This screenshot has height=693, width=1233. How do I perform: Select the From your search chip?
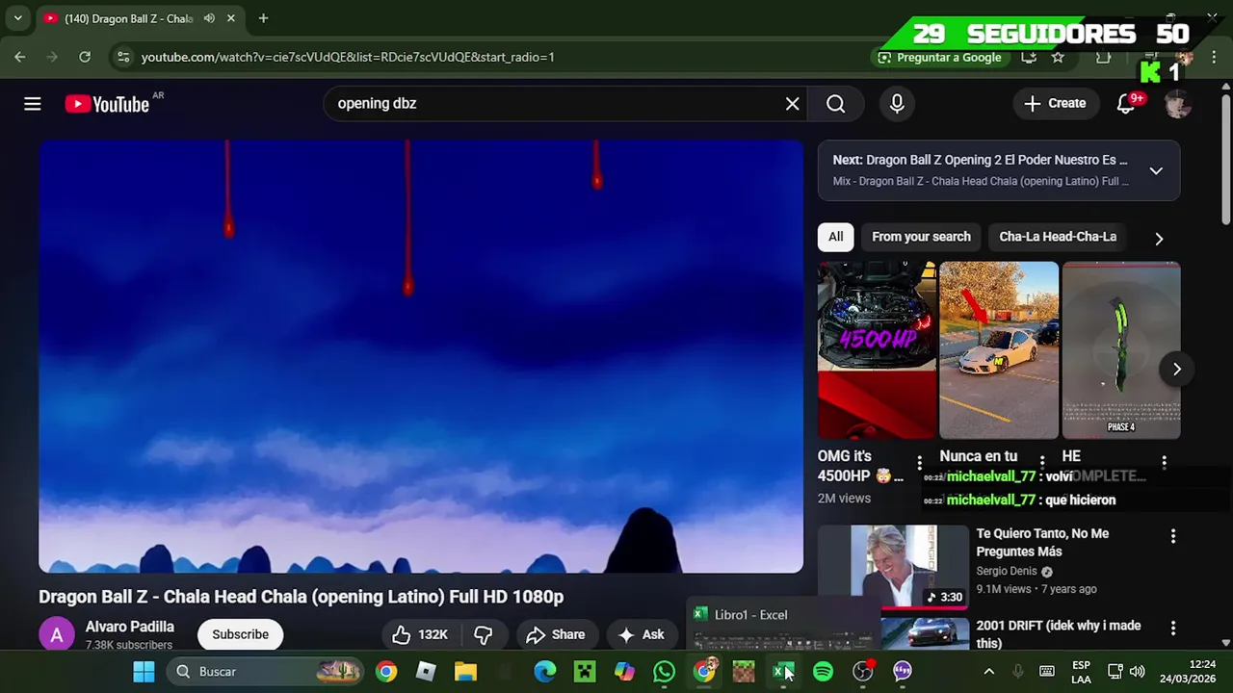[921, 237]
